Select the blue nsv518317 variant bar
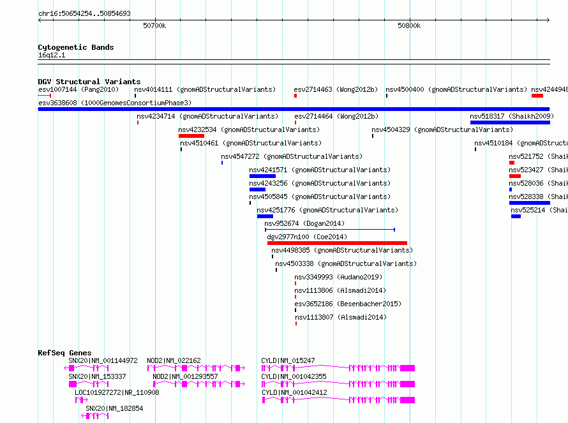Viewport: 568px width, 423px height. pyautogui.click(x=510, y=122)
